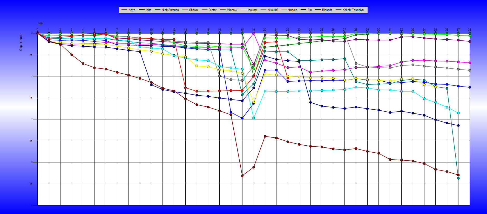The image size is (487, 214).
Task: Click Nilski98's gray point at lap 16
Action: (x=219, y=76)
